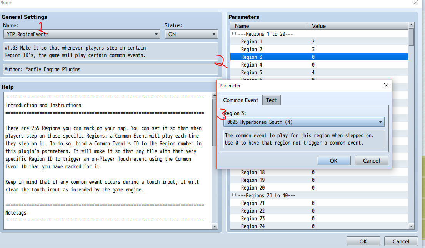The height and width of the screenshot is (248, 425).
Task: Click OK in the Parameter dialog
Action: tap(333, 161)
